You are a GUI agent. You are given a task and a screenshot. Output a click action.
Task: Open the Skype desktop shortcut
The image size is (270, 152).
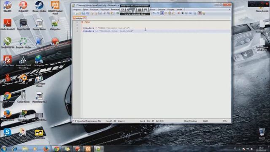click(8, 133)
